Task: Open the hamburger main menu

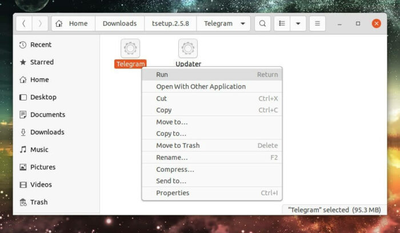Action: click(317, 23)
